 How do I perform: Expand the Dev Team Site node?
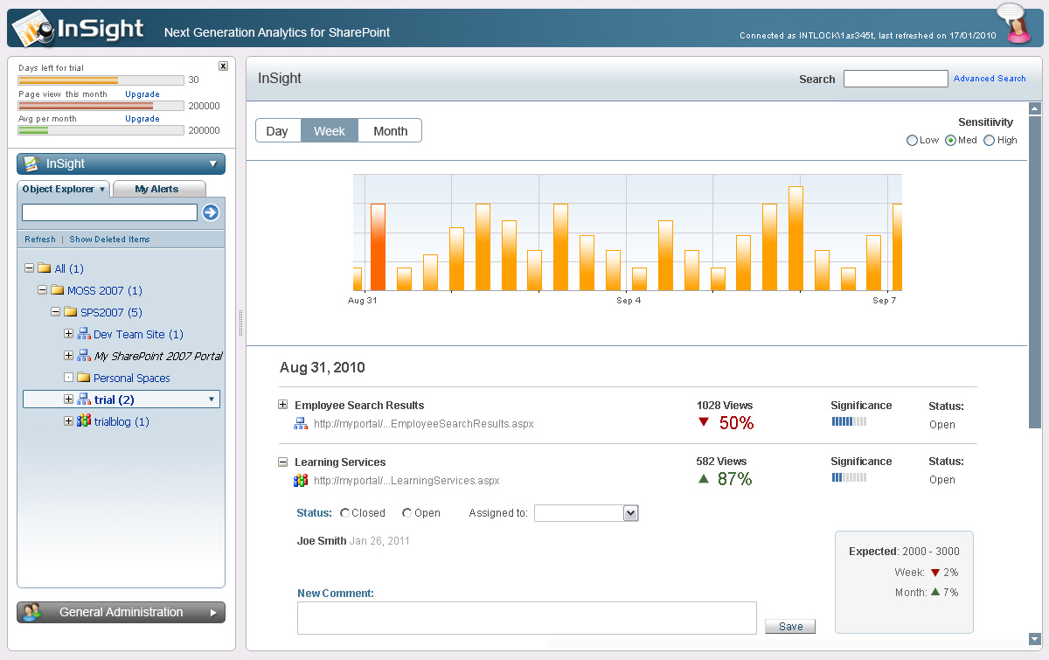[x=69, y=334]
